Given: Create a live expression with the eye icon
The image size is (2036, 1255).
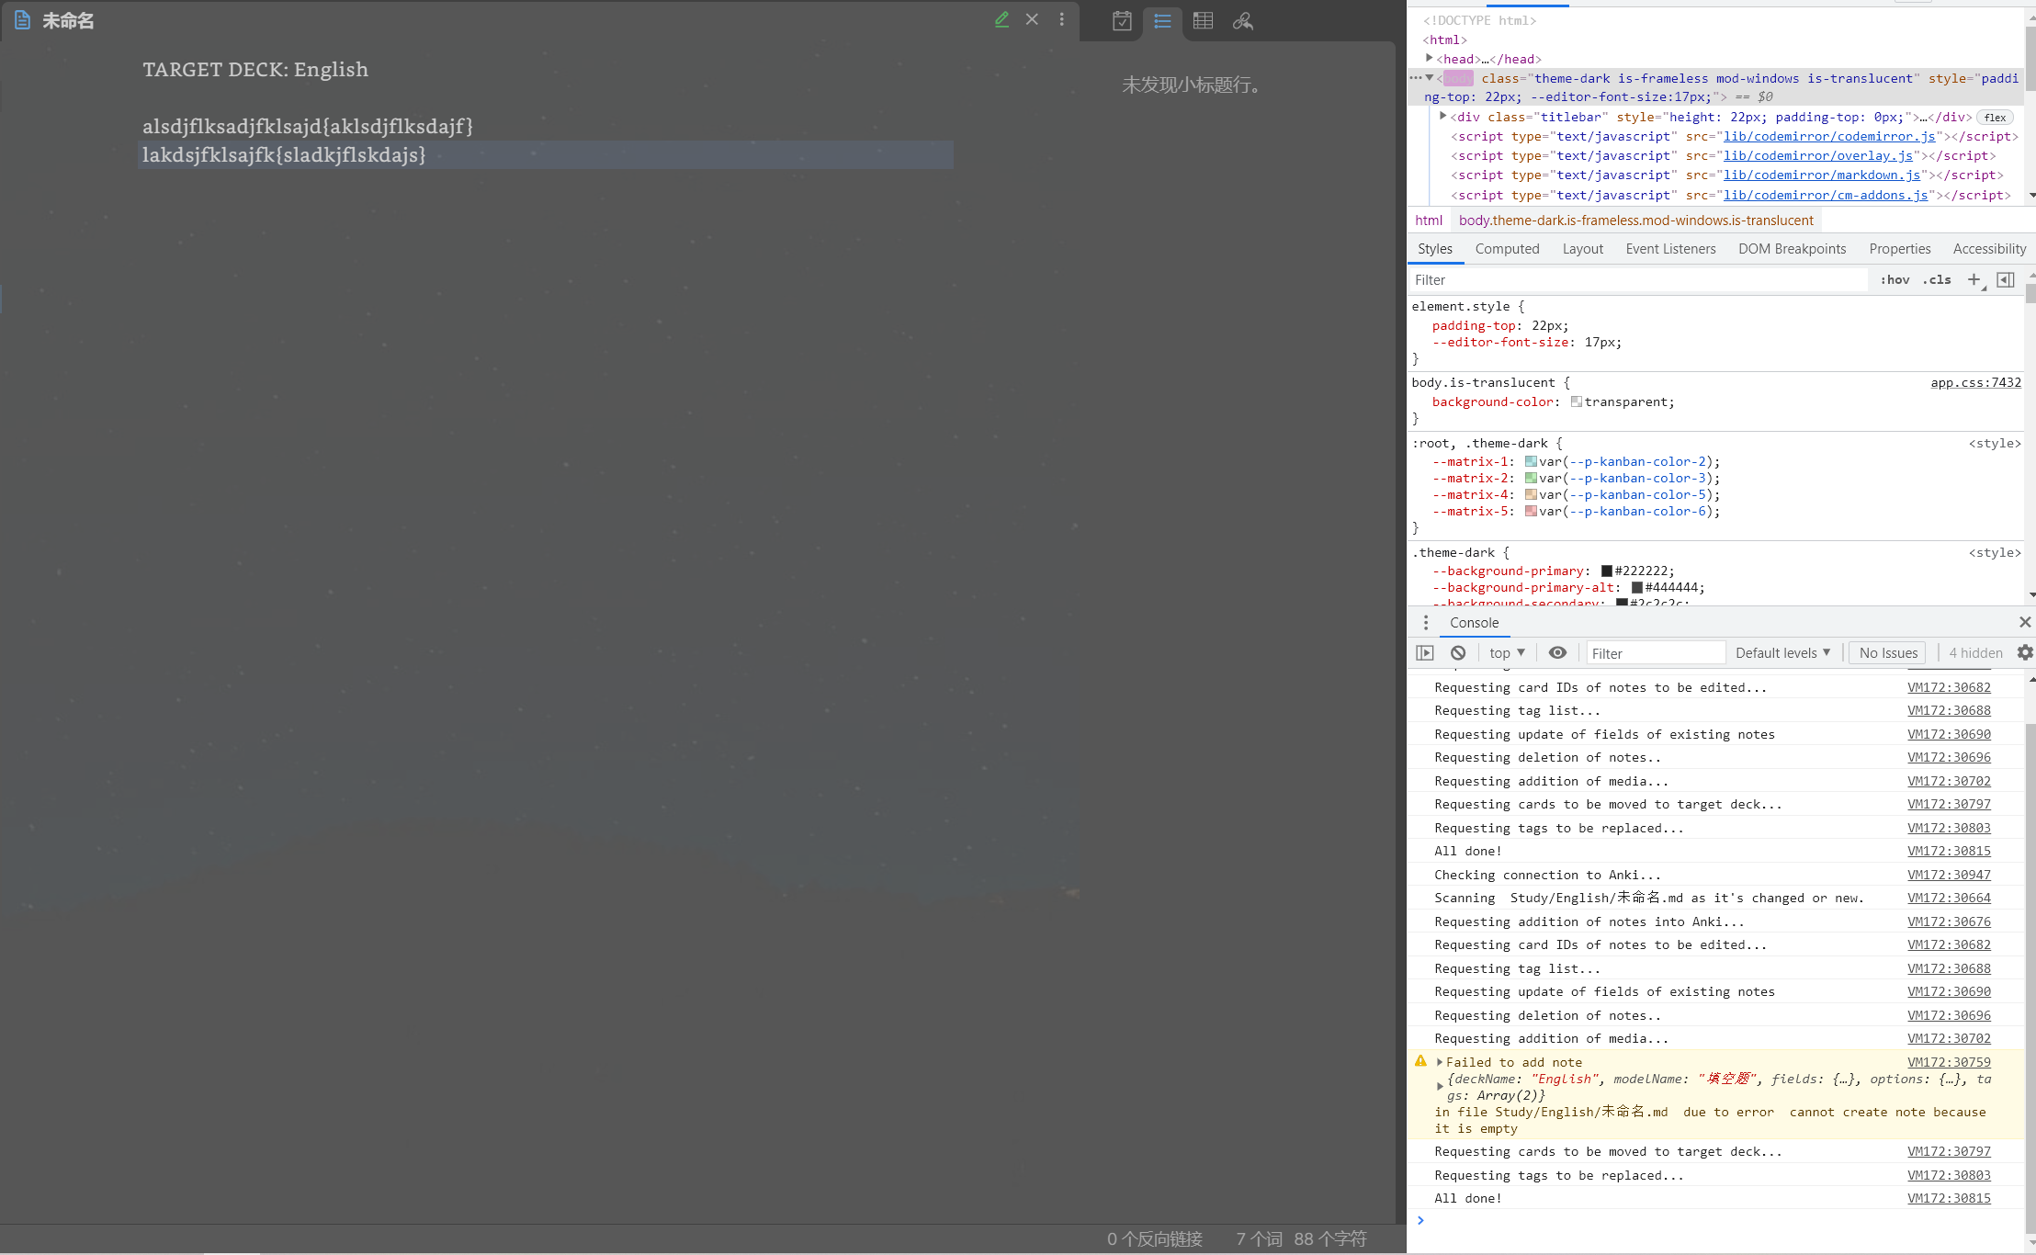Looking at the screenshot, I should pyautogui.click(x=1556, y=652).
